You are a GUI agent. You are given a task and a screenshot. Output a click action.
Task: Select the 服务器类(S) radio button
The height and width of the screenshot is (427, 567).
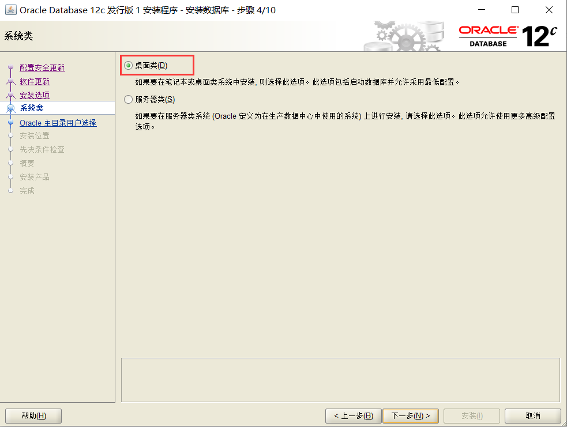pos(129,99)
